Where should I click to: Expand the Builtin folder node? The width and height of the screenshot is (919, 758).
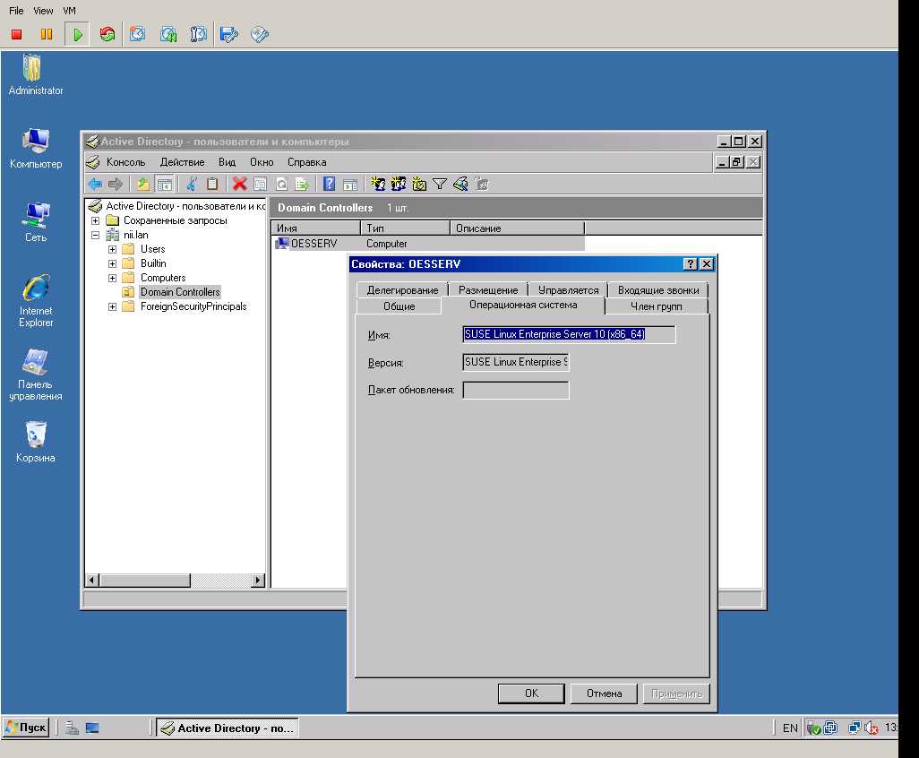point(113,263)
